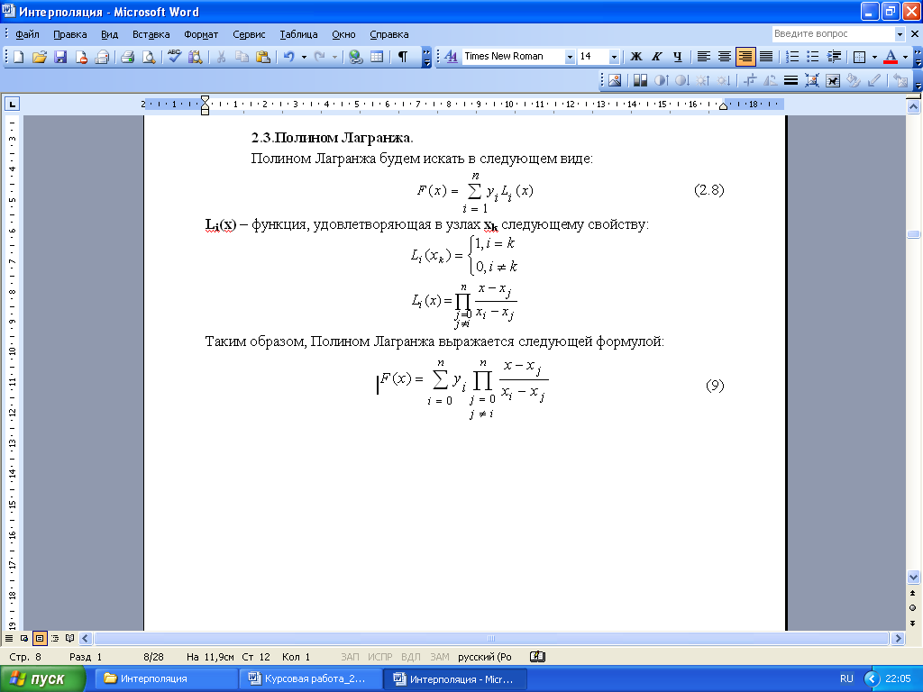Open a file with the folder icon
Image resolution: width=923 pixels, height=692 pixels.
coord(40,57)
